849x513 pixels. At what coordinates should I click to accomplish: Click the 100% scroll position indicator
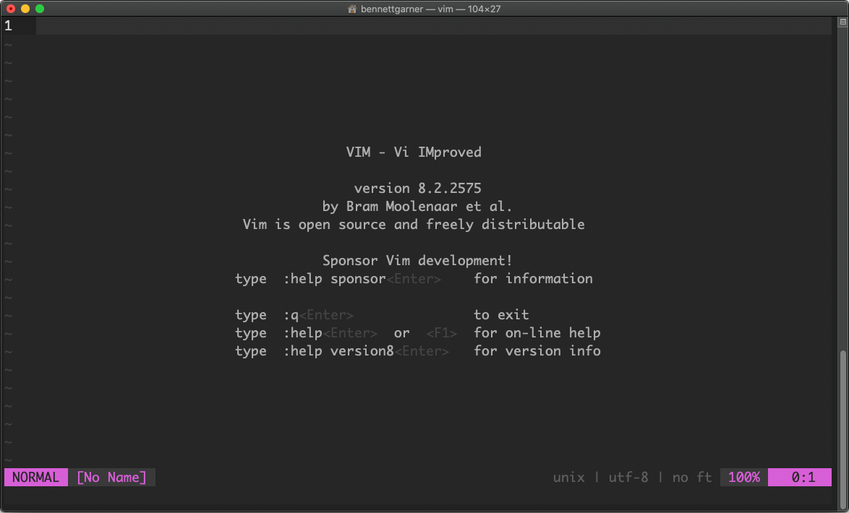742,477
